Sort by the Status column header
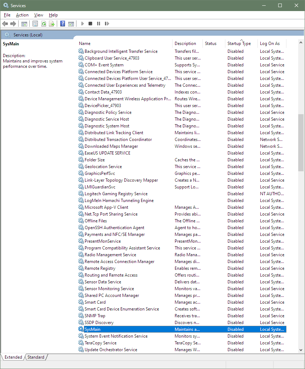 214,44
